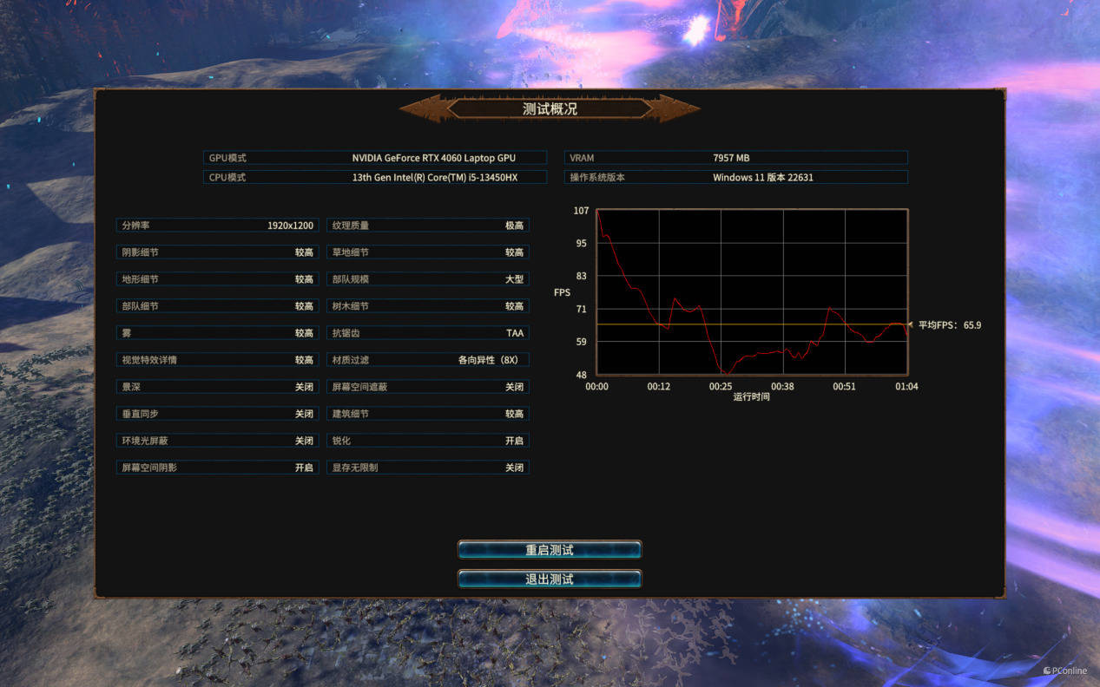
Task: Click the 分辨率 1920x1200 row
Action: pyautogui.click(x=217, y=226)
